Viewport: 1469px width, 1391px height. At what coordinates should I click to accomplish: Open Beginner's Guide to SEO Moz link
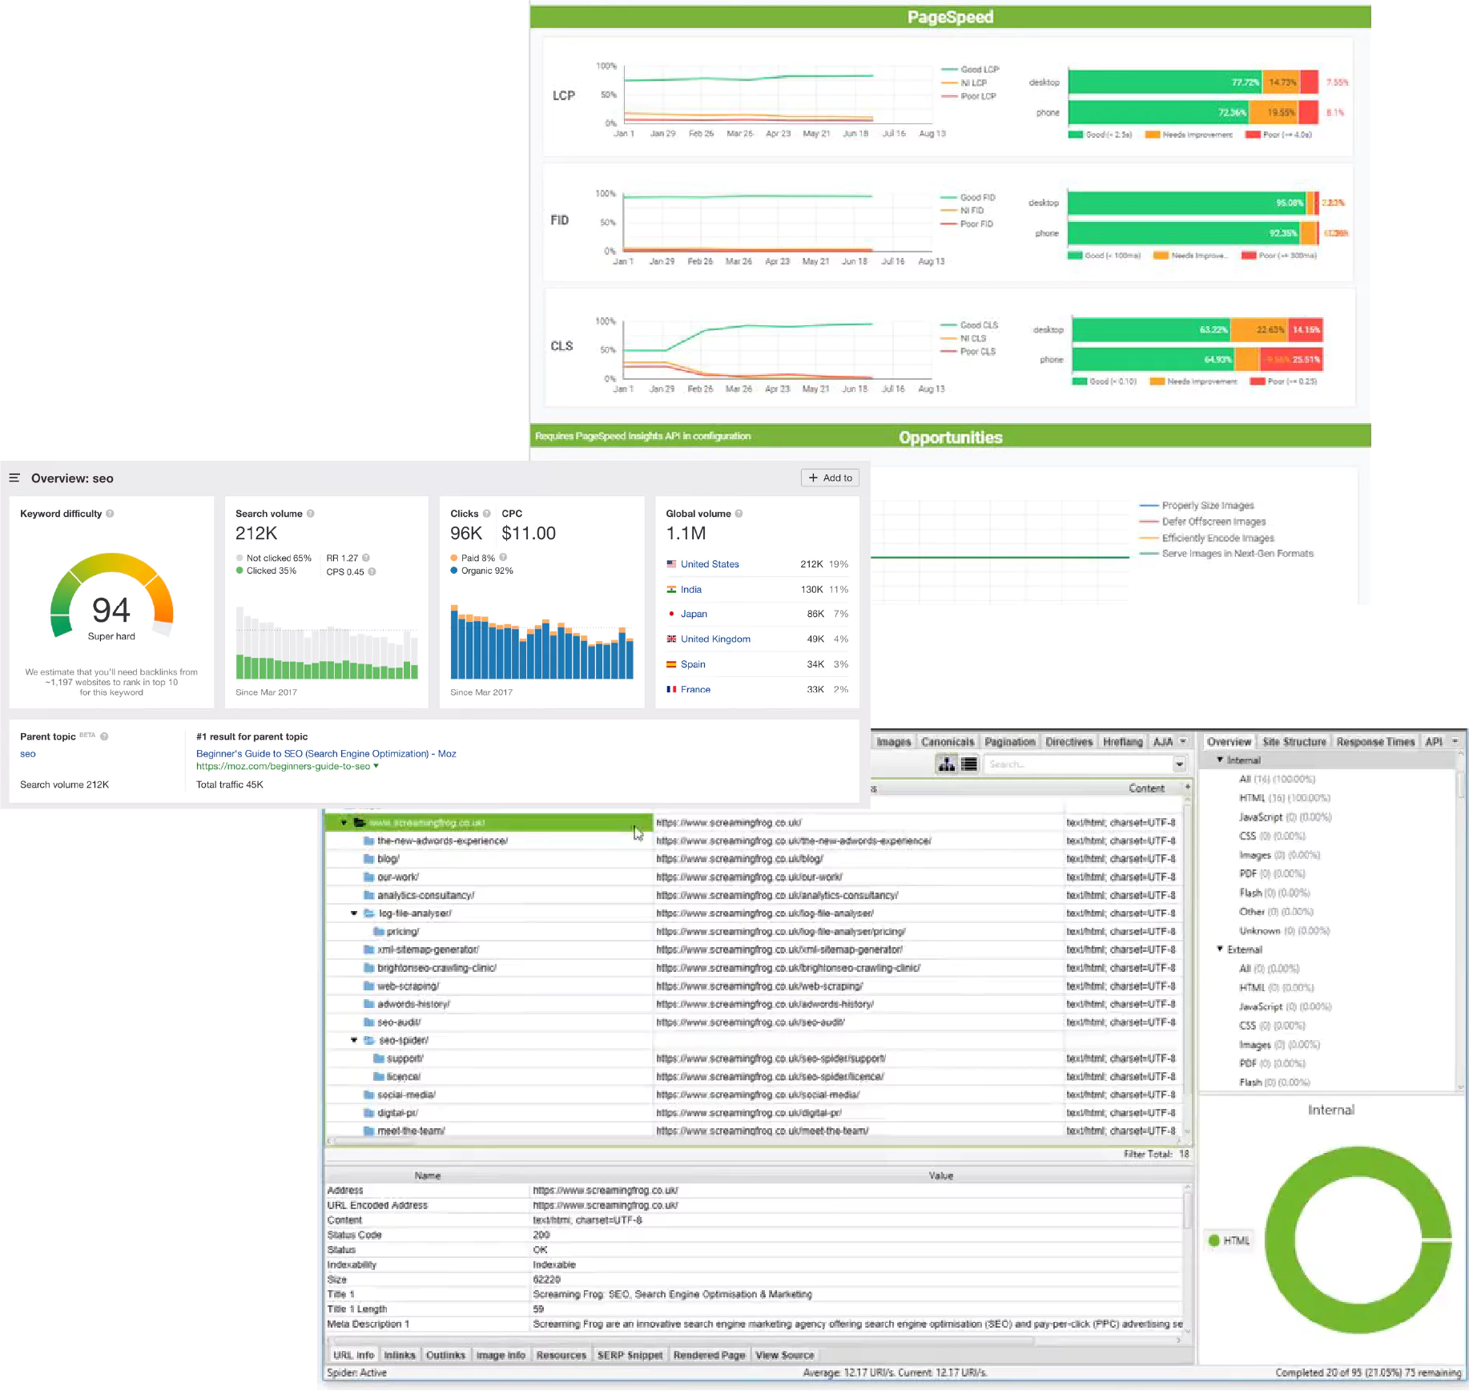tap(326, 754)
